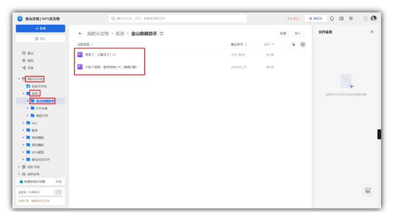Go back with the left arrow
This screenshot has width=395, height=212.
click(81, 33)
